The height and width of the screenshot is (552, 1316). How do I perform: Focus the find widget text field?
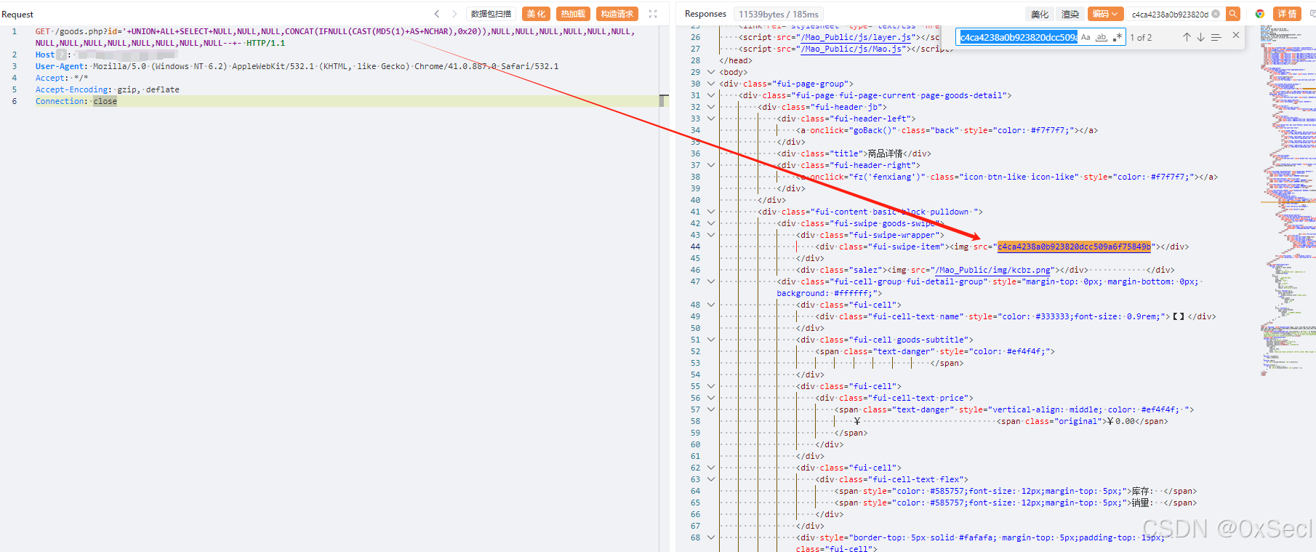point(1018,37)
